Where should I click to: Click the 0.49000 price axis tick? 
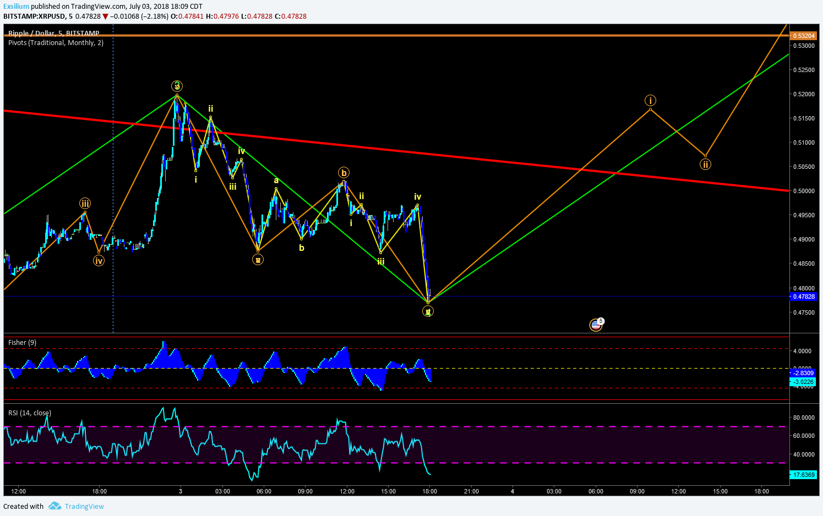[x=804, y=239]
